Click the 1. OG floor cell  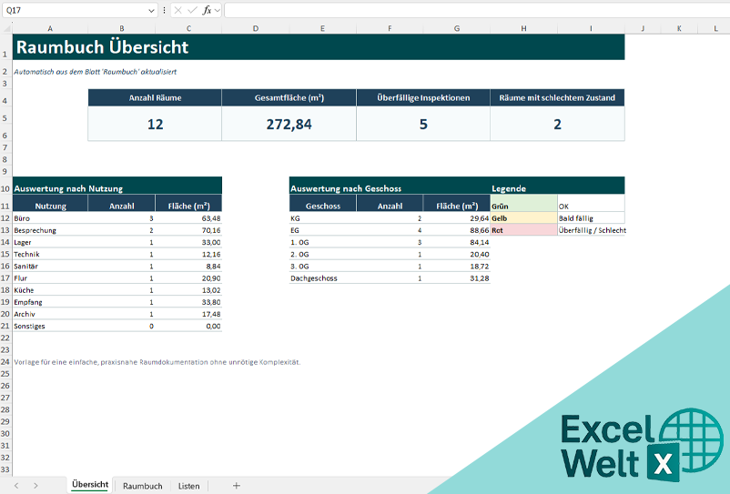[x=322, y=242]
